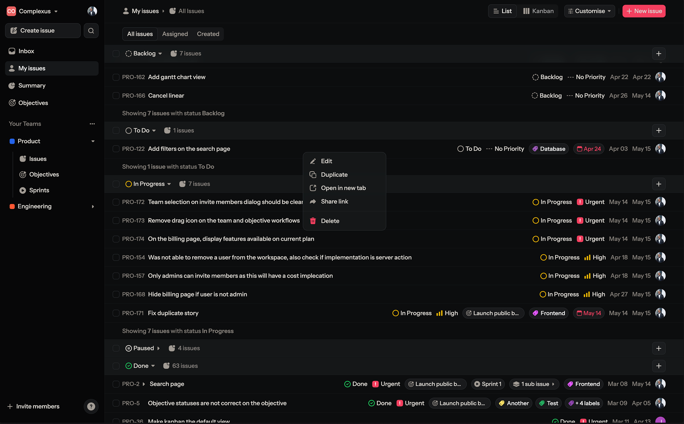Add issue to Paused group plus icon

[658, 348]
